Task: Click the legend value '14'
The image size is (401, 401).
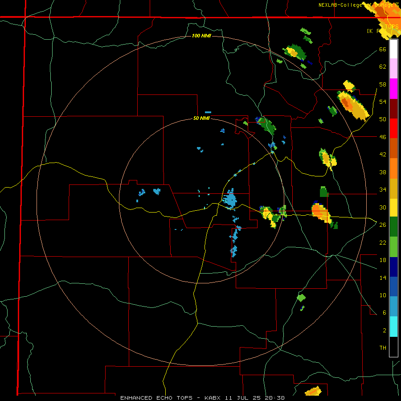Action: click(383, 278)
